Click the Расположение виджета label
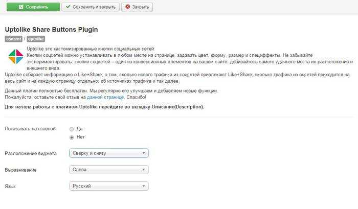Viewport: 358px width, 209px height. click(31, 153)
